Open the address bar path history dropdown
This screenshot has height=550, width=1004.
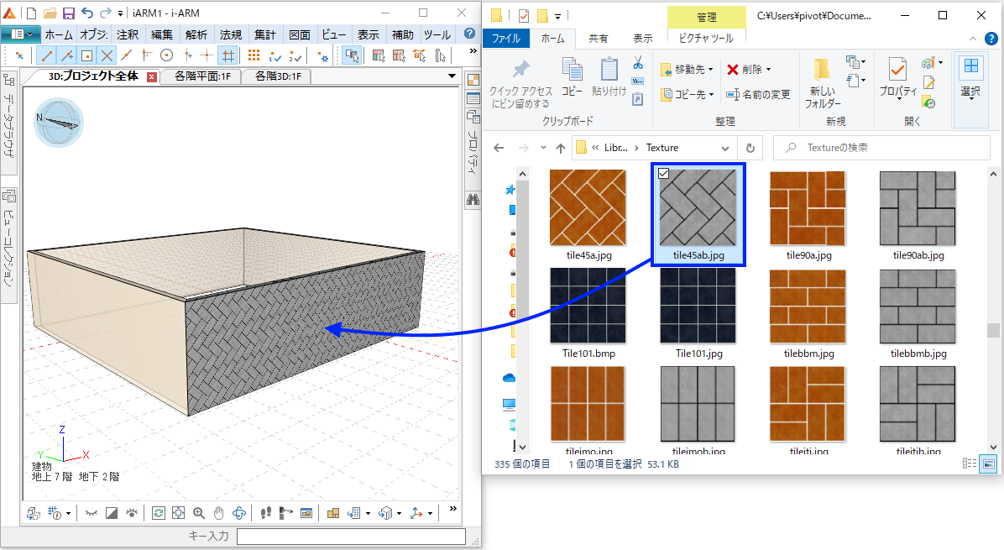(727, 148)
